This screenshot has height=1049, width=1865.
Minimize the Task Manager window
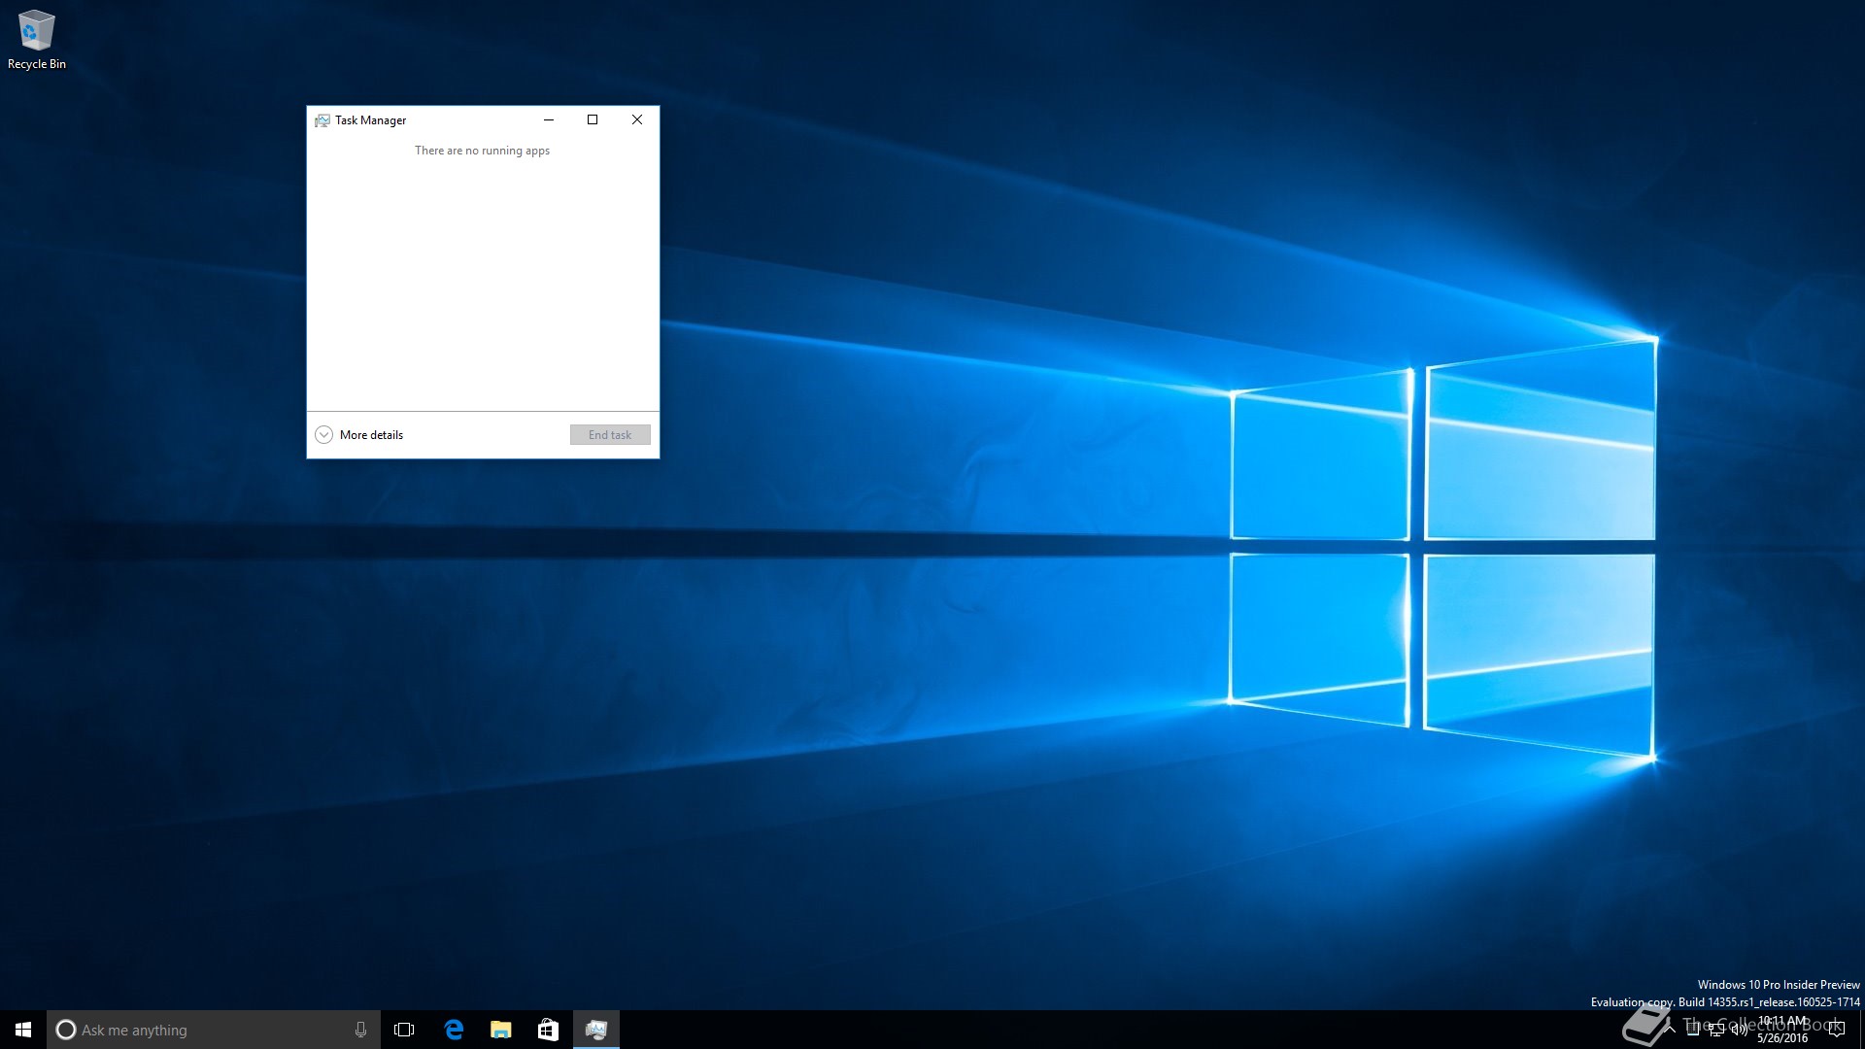(x=549, y=119)
